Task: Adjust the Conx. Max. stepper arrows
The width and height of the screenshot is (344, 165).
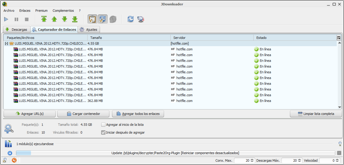Action: (x=252, y=160)
